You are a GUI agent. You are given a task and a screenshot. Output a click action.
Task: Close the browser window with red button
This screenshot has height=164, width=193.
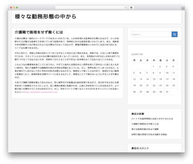coord(11,7)
